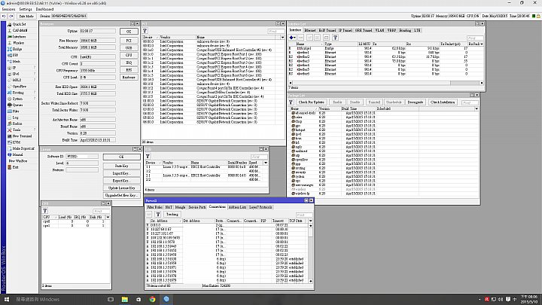Click the filter icon in the Firewall Connections tab
Viewport: 542px width, 305px height.
pyautogui.click(x=158, y=215)
